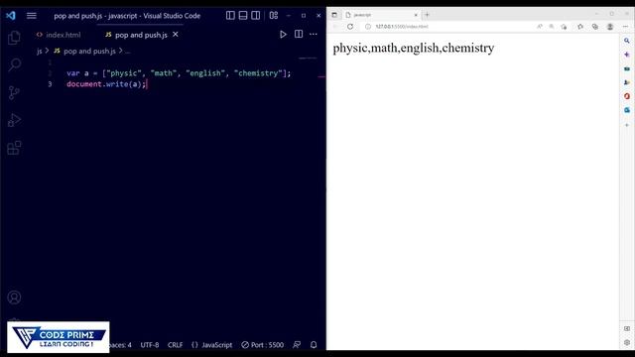Open notifications bell in status bar
The width and height of the screenshot is (635, 357).
point(314,345)
